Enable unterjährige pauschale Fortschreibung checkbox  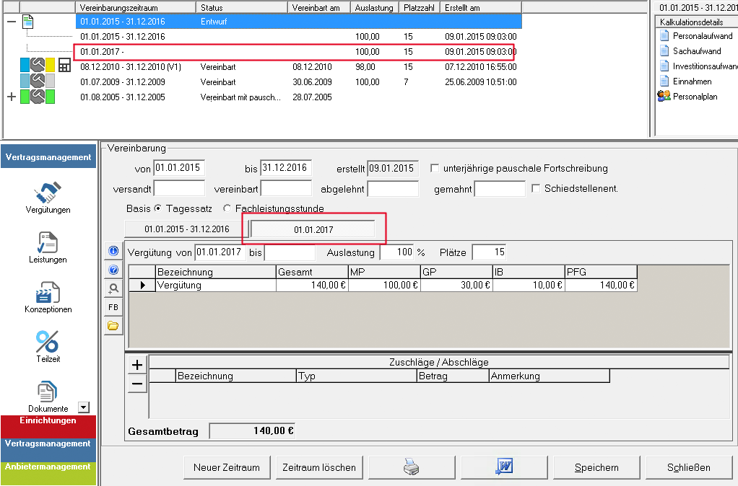click(x=435, y=168)
